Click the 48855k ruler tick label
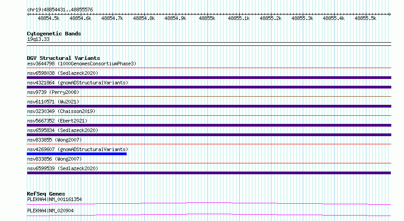Image resolution: width=404 pixels, height=221 pixels. 207,19
